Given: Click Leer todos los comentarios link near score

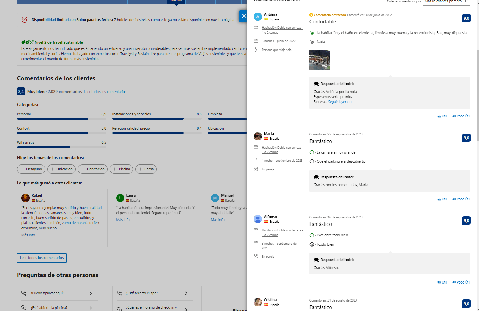Looking at the screenshot, I should click(105, 92).
